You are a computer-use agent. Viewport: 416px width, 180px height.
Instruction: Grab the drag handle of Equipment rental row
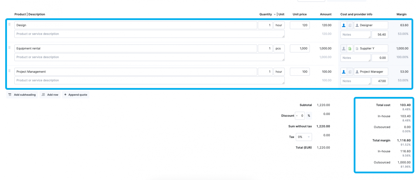(9, 47)
